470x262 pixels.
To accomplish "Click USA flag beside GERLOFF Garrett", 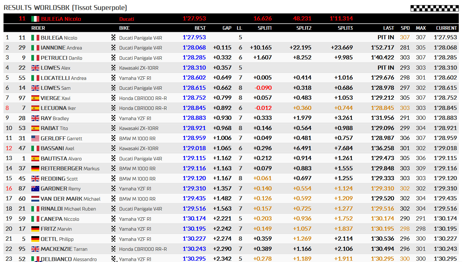I will click(35, 138).
